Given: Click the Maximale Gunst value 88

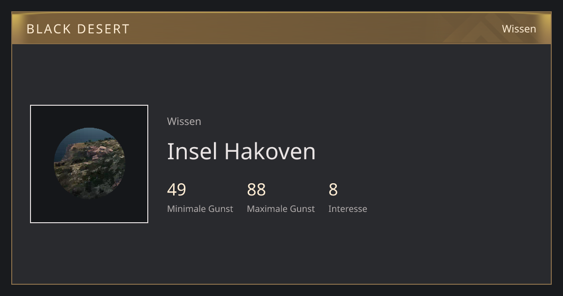Looking at the screenshot, I should pyautogui.click(x=256, y=190).
